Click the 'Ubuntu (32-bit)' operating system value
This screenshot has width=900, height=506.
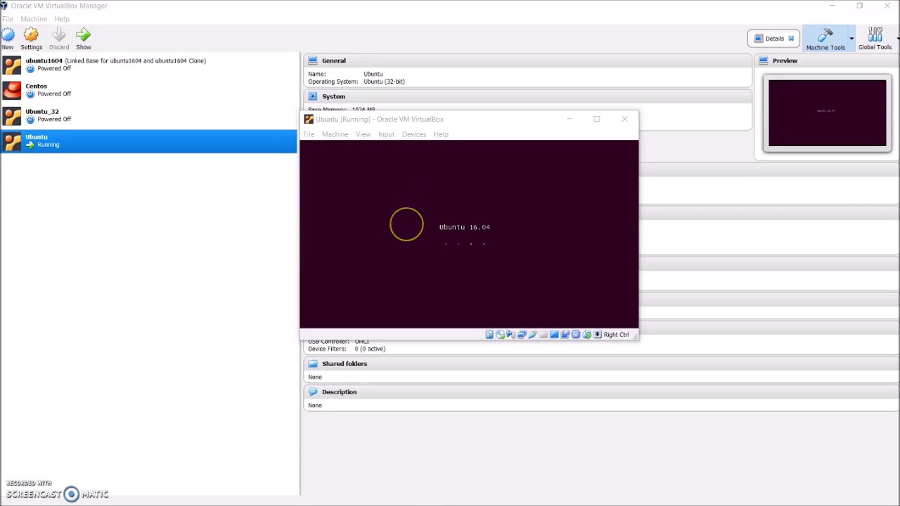click(384, 82)
